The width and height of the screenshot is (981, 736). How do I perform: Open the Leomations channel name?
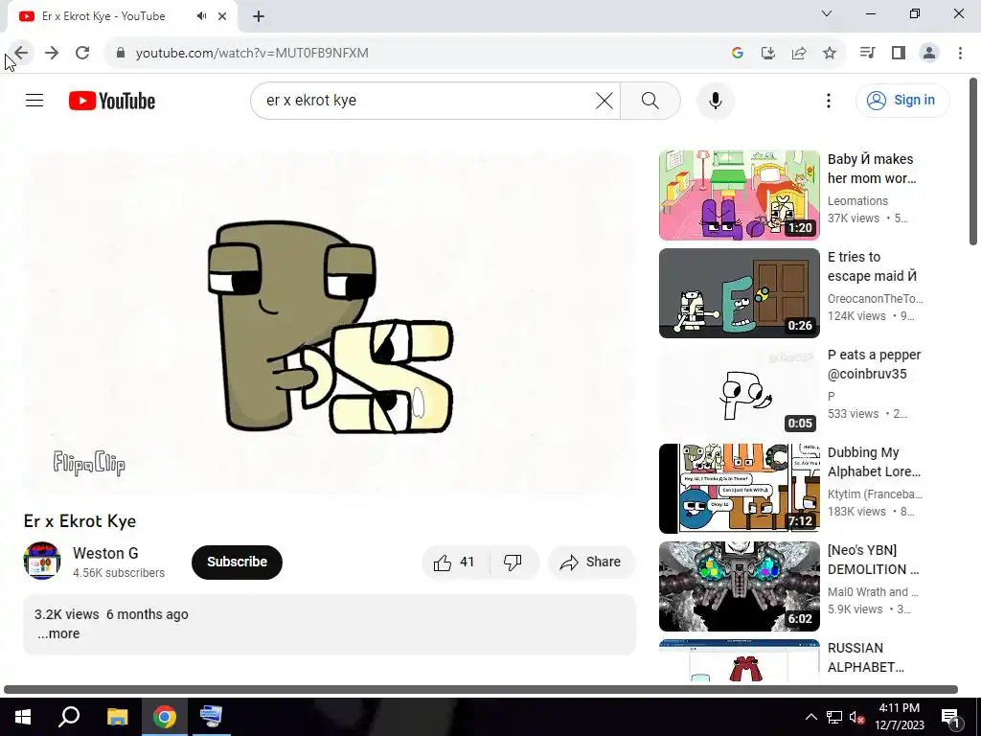[x=857, y=201]
